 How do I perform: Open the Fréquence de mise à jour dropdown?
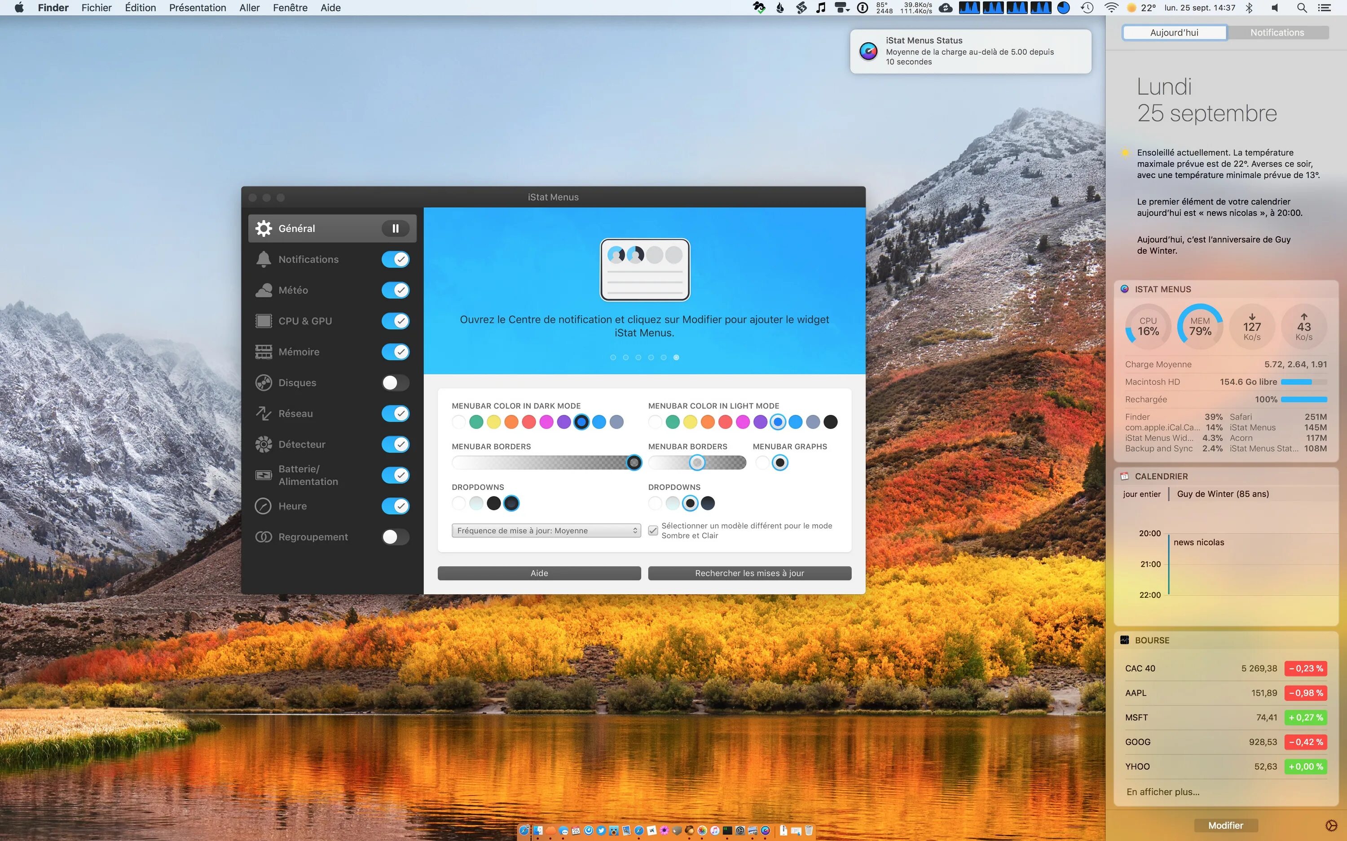click(x=546, y=530)
